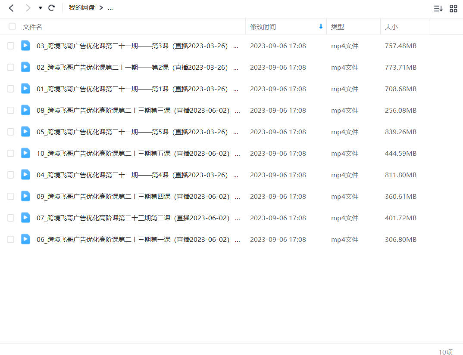This screenshot has width=463, height=355.
Task: Select file name 08_跨境飞哥广告优化高阶课第二十三期第三课
Action: tap(103, 111)
